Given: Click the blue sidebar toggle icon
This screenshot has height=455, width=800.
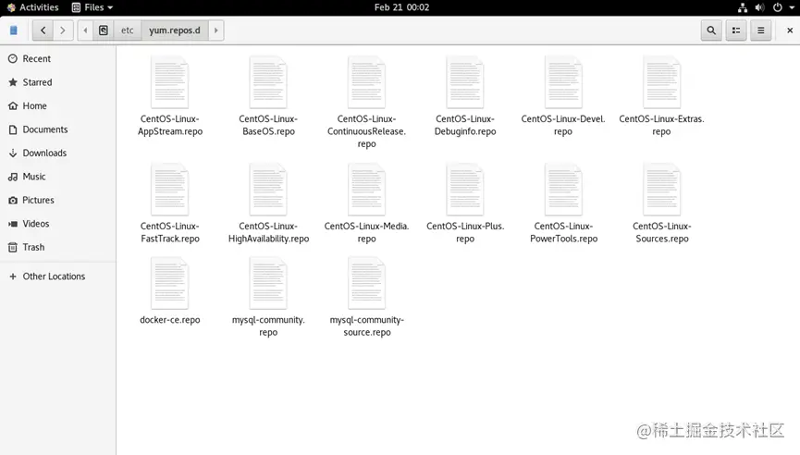Looking at the screenshot, I should pos(14,31).
